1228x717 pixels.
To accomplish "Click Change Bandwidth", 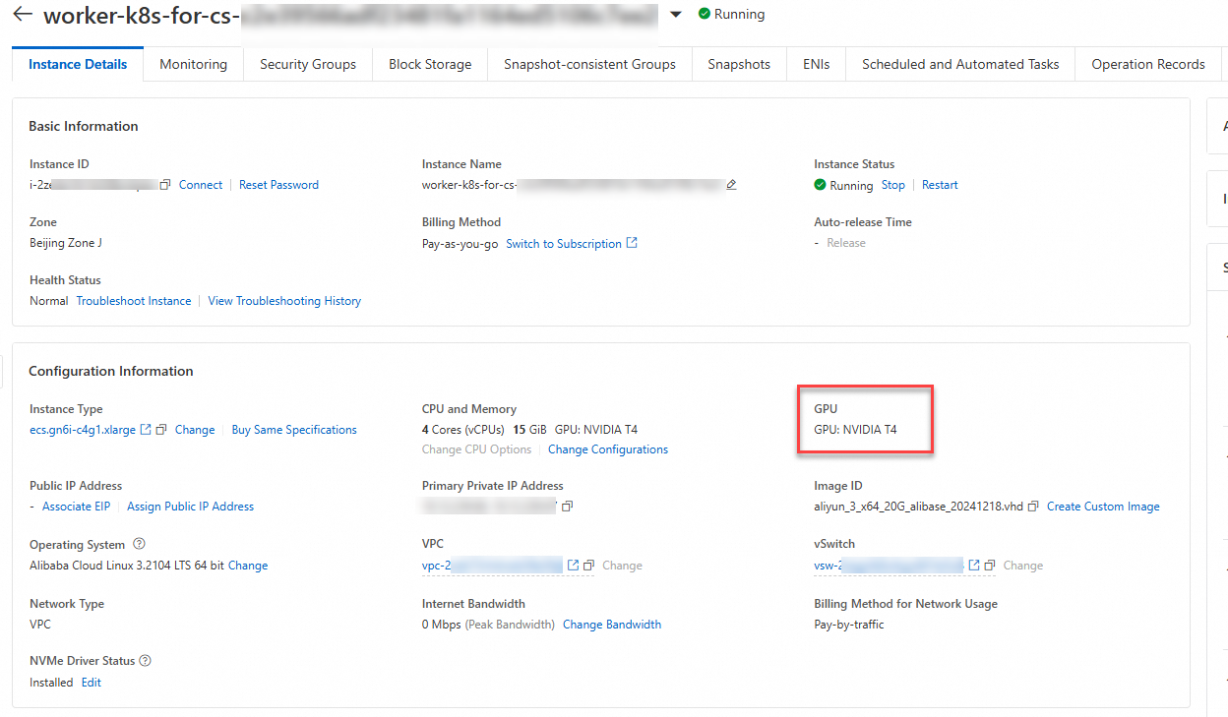I will pos(612,625).
